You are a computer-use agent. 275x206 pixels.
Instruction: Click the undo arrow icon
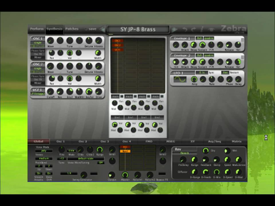click(185, 29)
